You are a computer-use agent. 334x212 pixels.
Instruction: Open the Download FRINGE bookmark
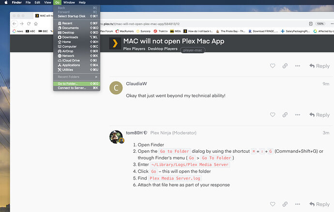(x=263, y=31)
